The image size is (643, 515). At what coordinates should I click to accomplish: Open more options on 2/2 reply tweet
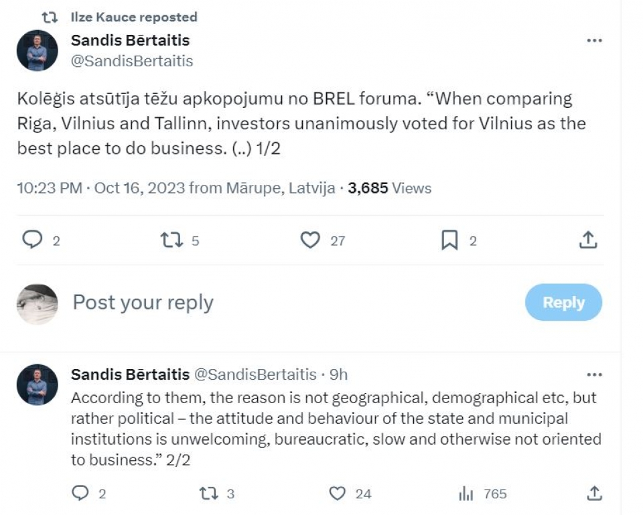coord(594,374)
